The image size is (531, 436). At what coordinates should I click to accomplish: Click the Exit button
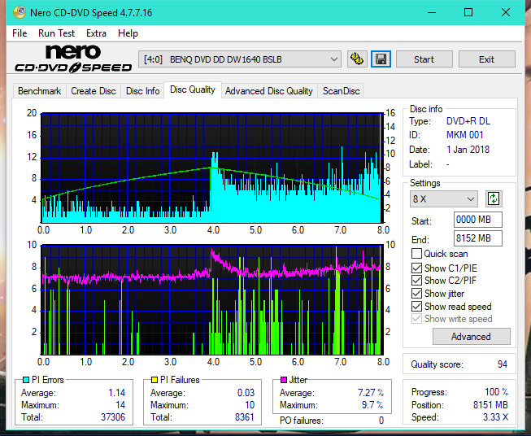486,59
